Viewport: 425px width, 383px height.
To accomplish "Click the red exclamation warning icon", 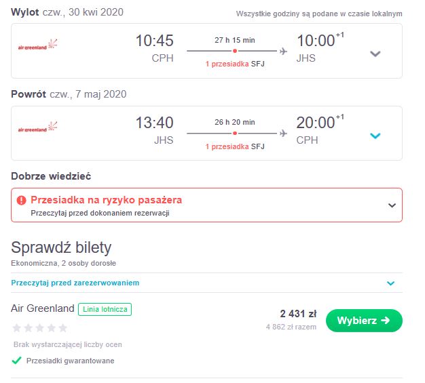I will coord(22,200).
